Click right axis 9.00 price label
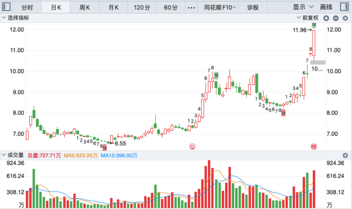 point(332,92)
